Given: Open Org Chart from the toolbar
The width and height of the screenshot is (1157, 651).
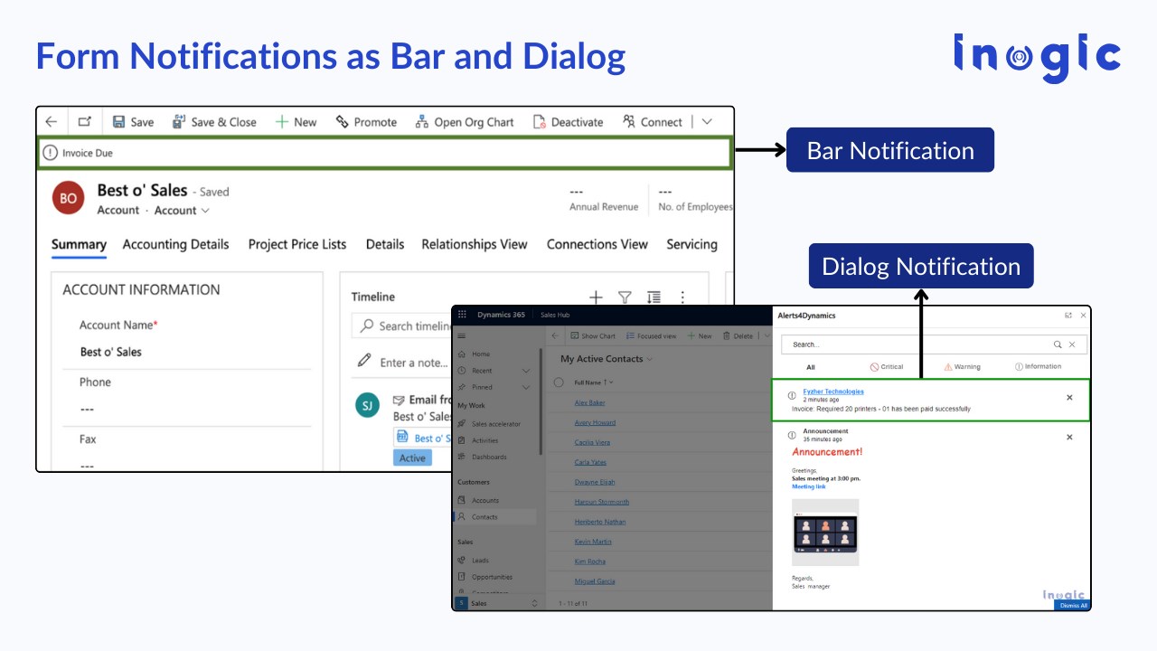Looking at the screenshot, I should tap(465, 122).
